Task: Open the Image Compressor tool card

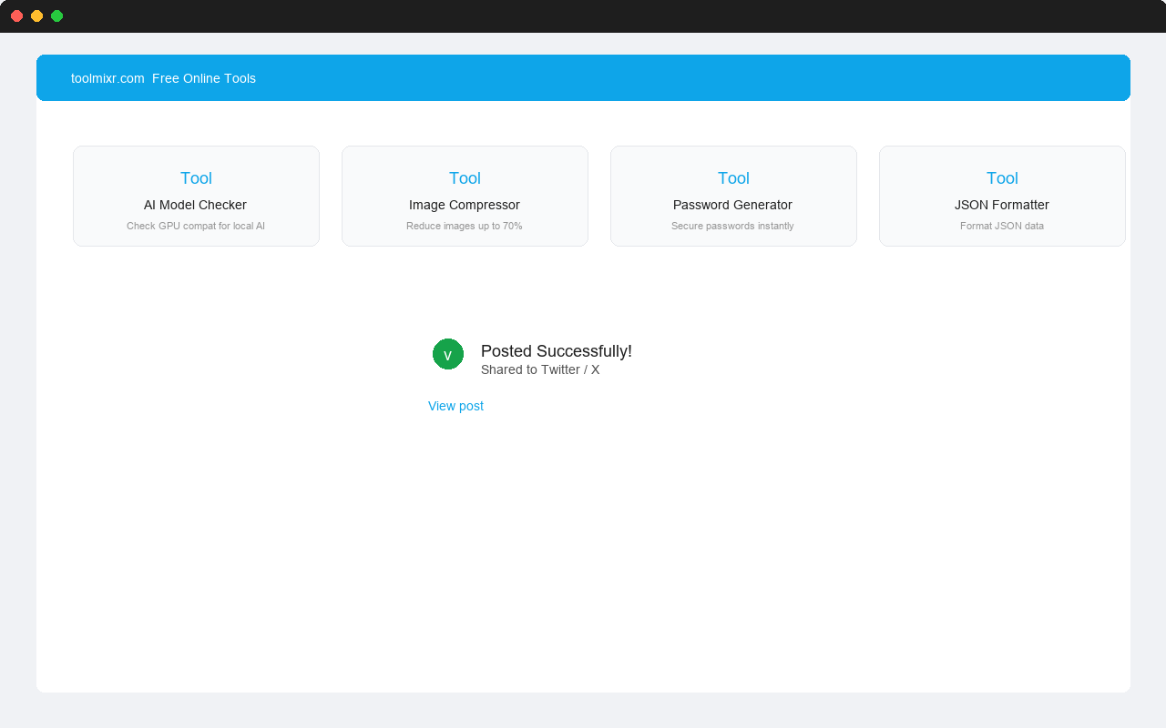Action: tap(465, 196)
